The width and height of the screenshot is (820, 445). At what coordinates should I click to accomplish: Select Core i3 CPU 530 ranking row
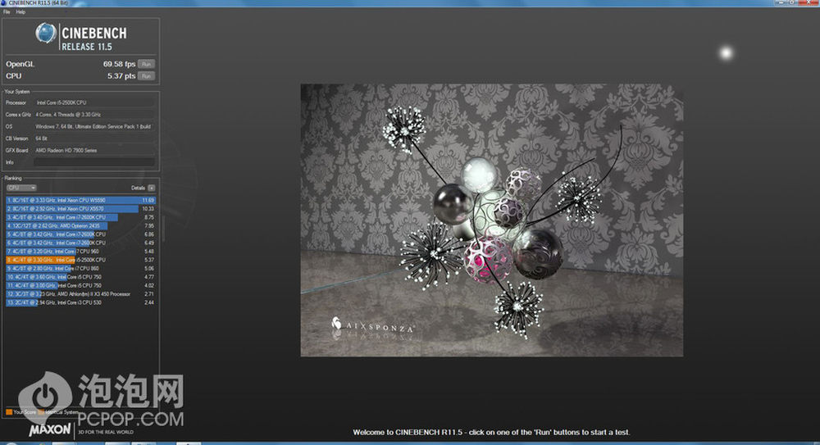tap(80, 302)
